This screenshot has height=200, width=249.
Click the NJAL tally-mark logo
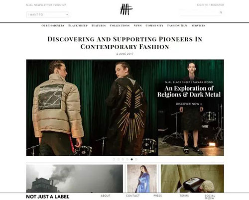coord(126,9)
